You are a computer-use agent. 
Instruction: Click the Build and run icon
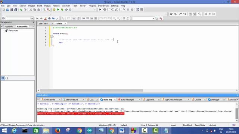[62, 10]
